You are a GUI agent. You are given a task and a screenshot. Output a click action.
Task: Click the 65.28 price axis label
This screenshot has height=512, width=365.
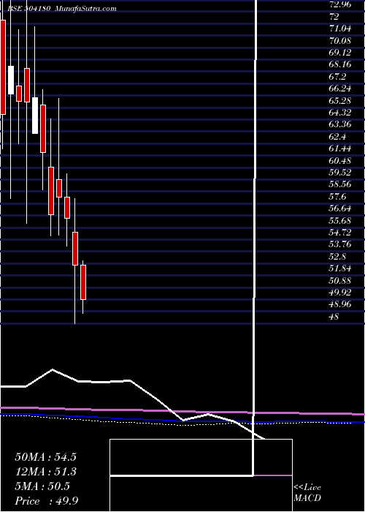340,101
